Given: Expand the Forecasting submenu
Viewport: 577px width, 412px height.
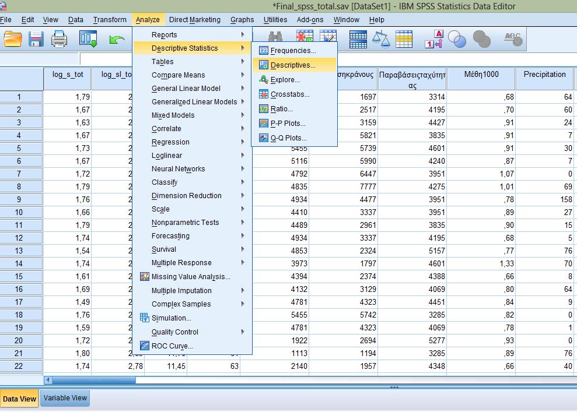Looking at the screenshot, I should pyautogui.click(x=193, y=236).
